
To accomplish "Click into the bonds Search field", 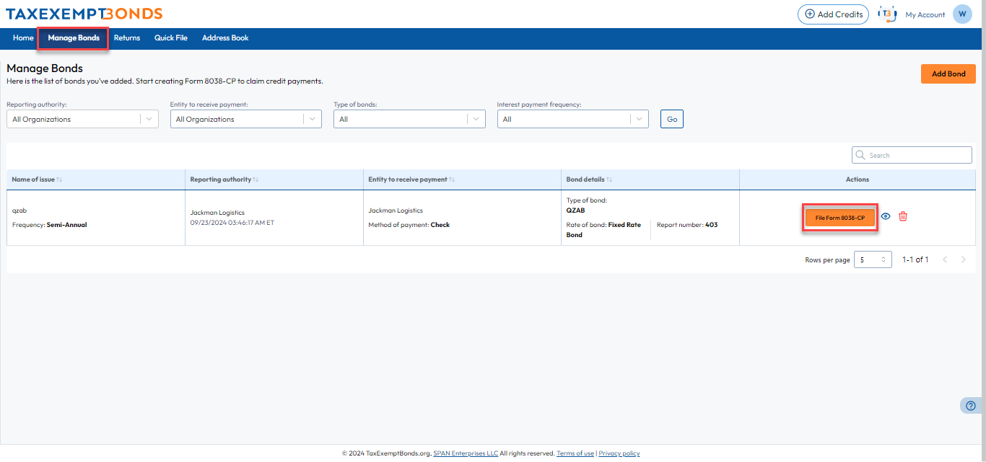I will (912, 155).
